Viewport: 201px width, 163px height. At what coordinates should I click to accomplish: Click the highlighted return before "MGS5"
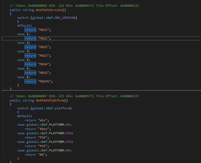30,73
